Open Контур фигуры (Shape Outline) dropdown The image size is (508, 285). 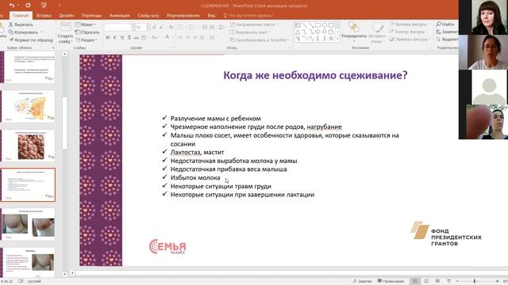click(x=408, y=32)
